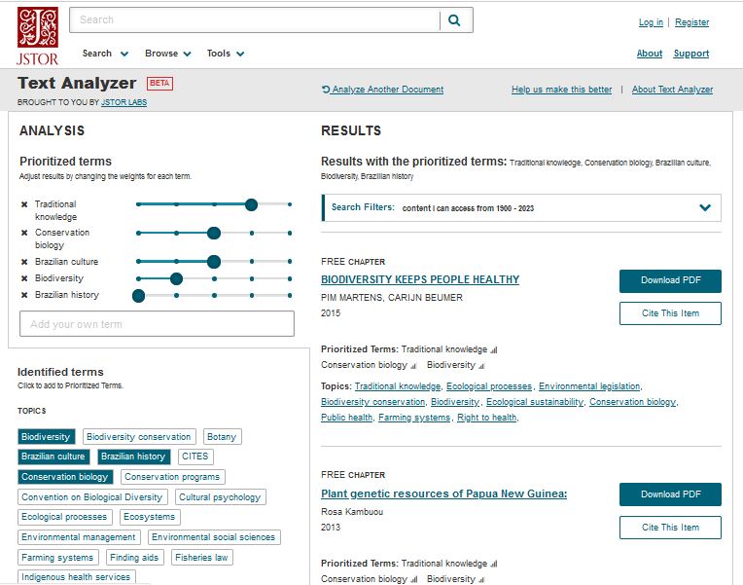This screenshot has height=585, width=743.
Task: Click Conservation biology weight slider handle
Action: pyautogui.click(x=214, y=233)
